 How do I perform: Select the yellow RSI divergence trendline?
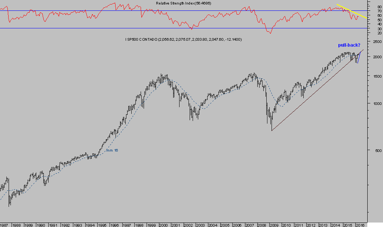pos(352,11)
